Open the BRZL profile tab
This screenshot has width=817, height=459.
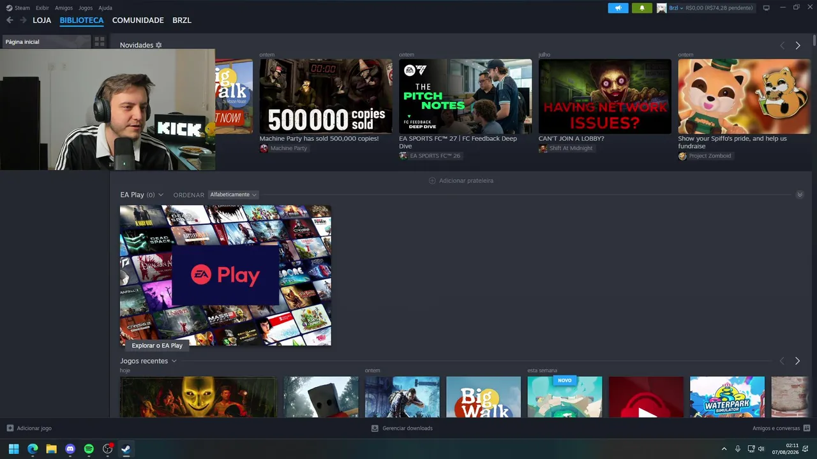point(182,20)
